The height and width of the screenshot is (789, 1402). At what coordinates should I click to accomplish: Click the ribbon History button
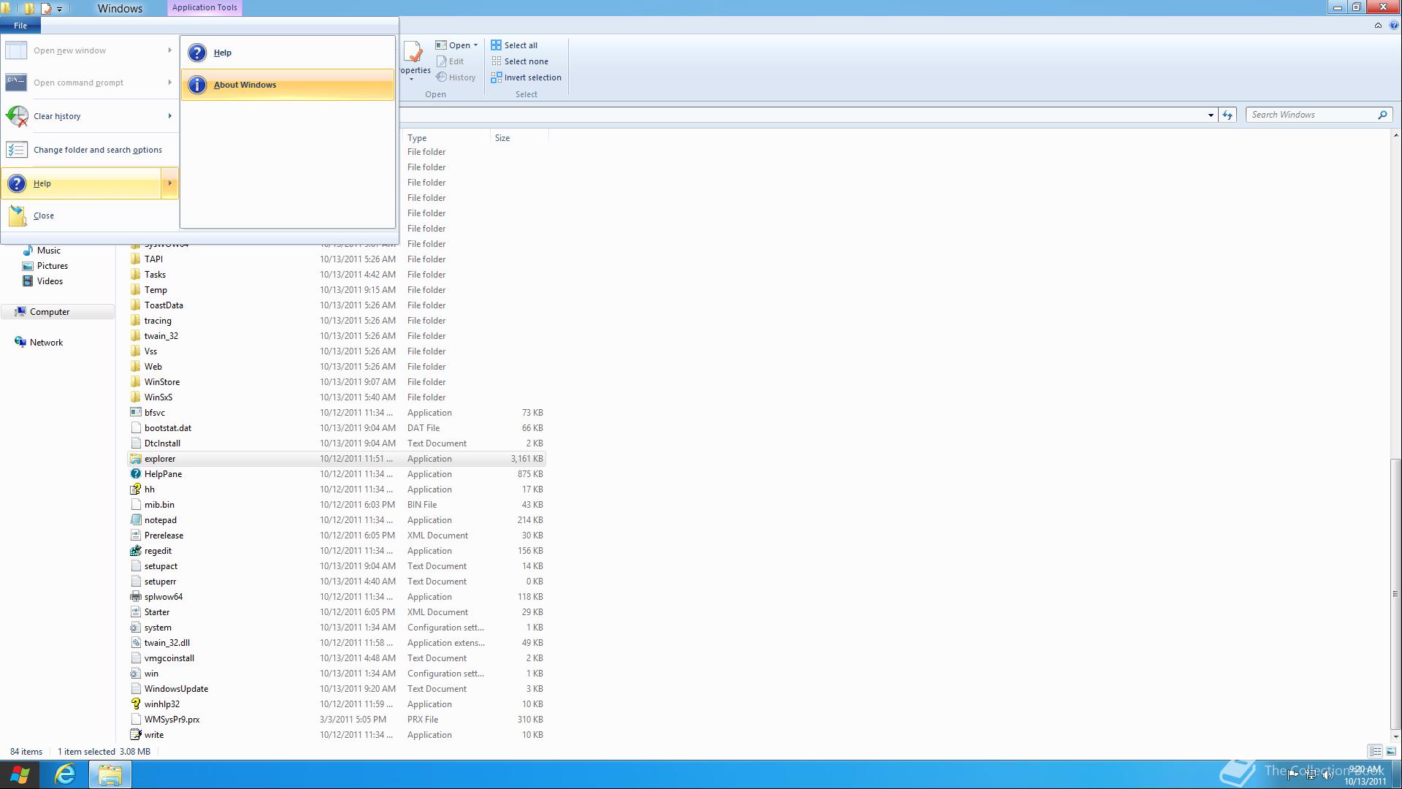[x=456, y=77]
